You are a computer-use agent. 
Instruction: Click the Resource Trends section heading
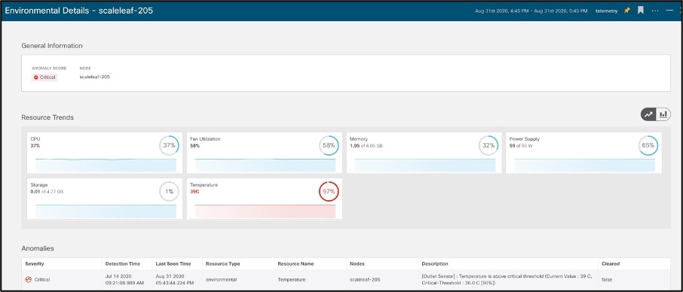(47, 117)
